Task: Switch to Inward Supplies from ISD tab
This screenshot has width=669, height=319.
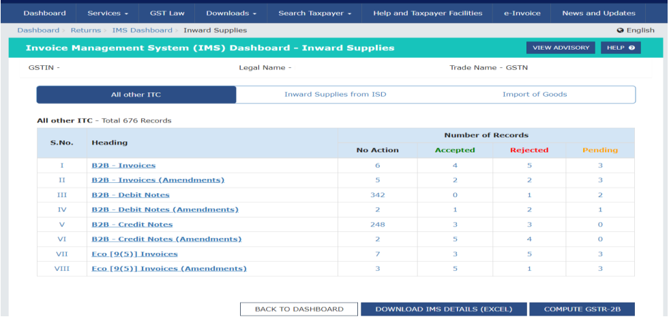Action: click(335, 95)
